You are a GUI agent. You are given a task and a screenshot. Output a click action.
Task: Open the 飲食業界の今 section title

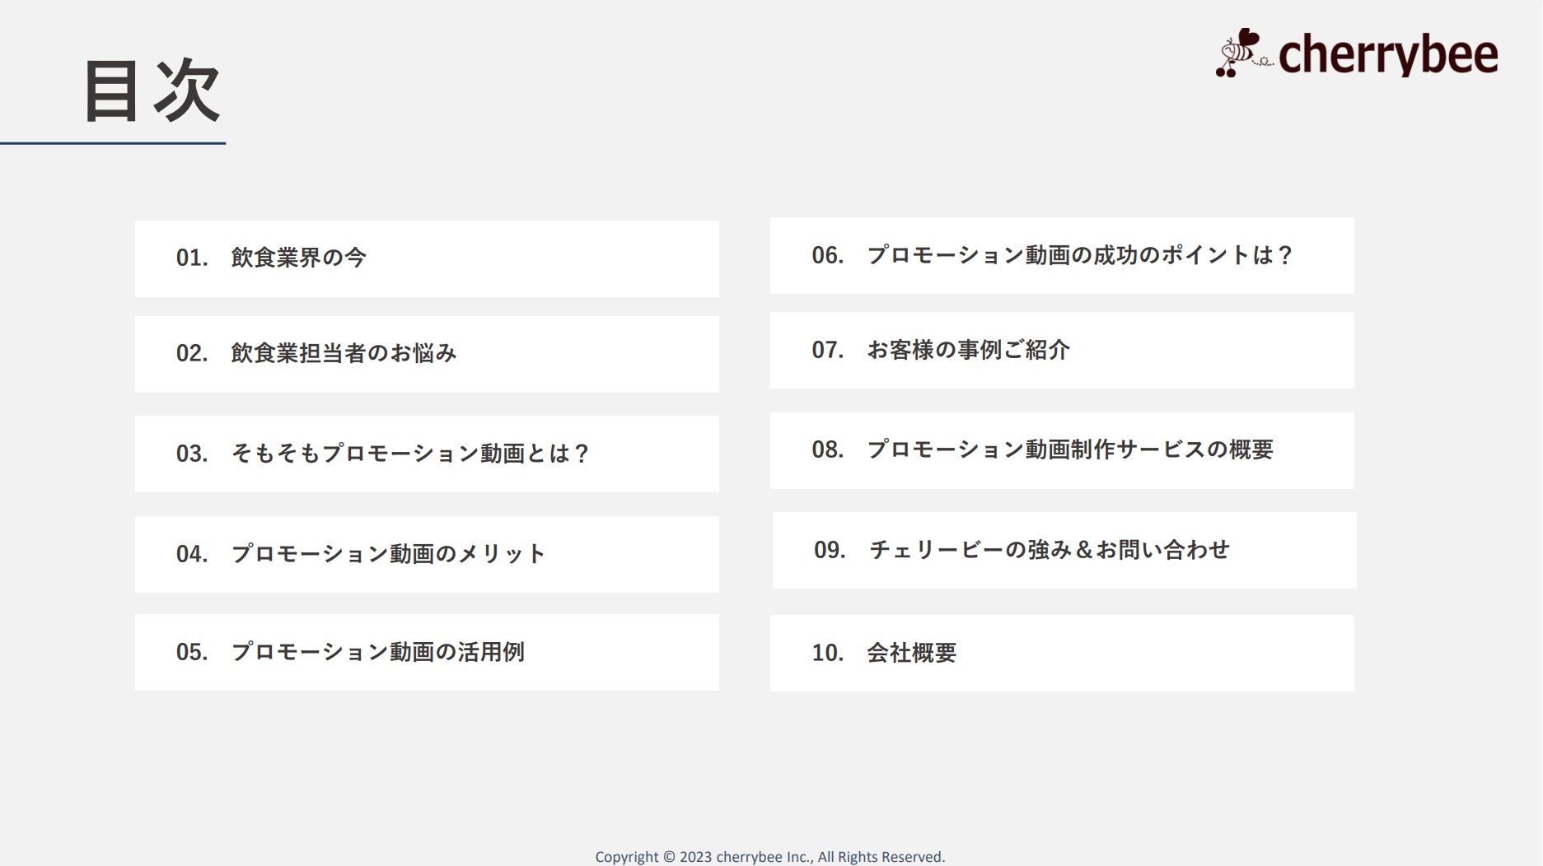298,258
